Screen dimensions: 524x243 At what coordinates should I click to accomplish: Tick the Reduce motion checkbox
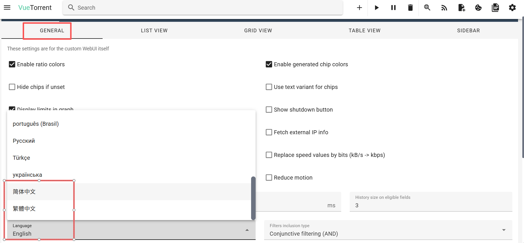269,178
